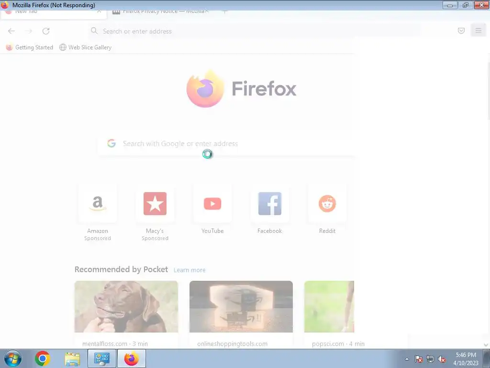
Task: Show hidden tray icons arrow
Action: tap(407, 359)
